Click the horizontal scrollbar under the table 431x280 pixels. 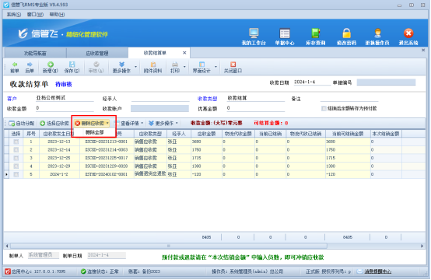pos(215,246)
